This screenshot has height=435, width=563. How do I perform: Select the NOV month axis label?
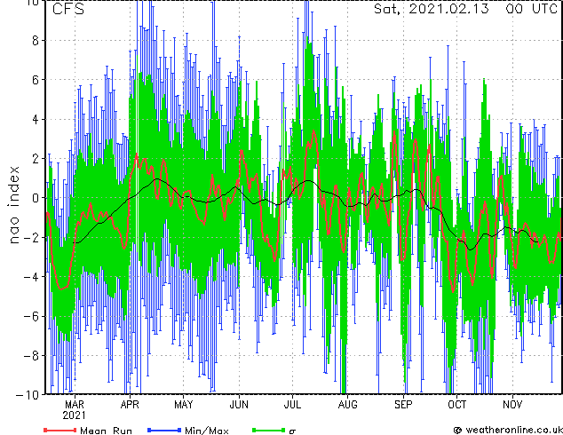pyautogui.click(x=512, y=405)
